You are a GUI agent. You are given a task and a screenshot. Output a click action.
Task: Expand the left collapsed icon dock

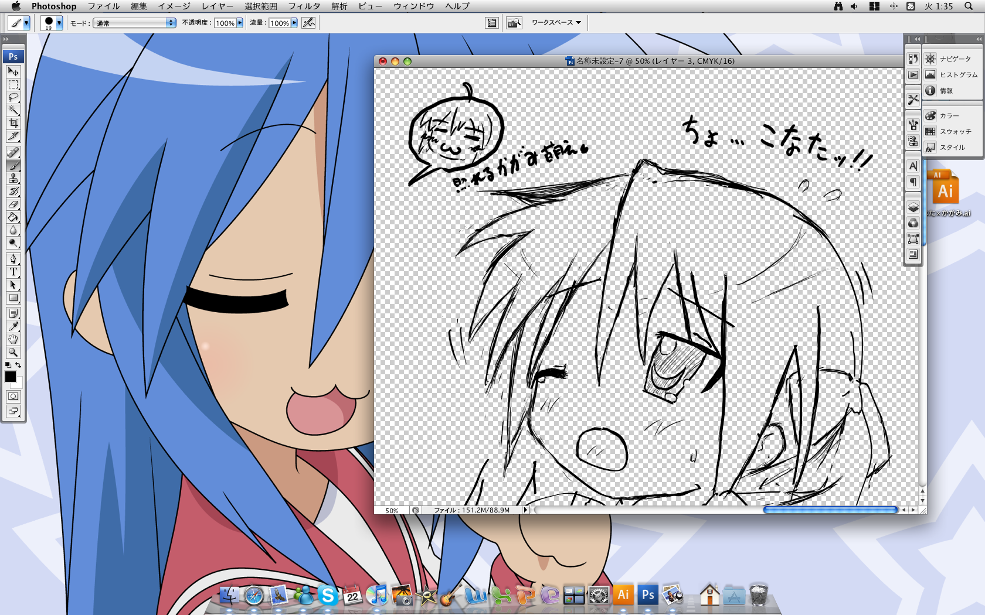point(917,39)
